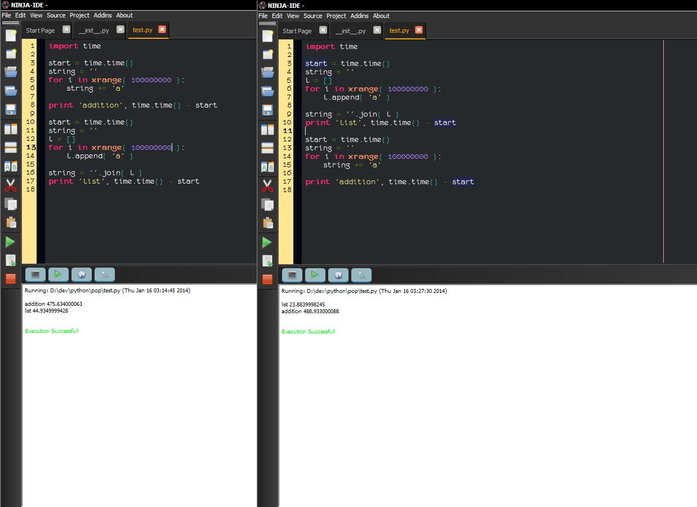The width and height of the screenshot is (697, 507).
Task: Click green Run Project arrow, left window sidebar
Action: (10, 242)
